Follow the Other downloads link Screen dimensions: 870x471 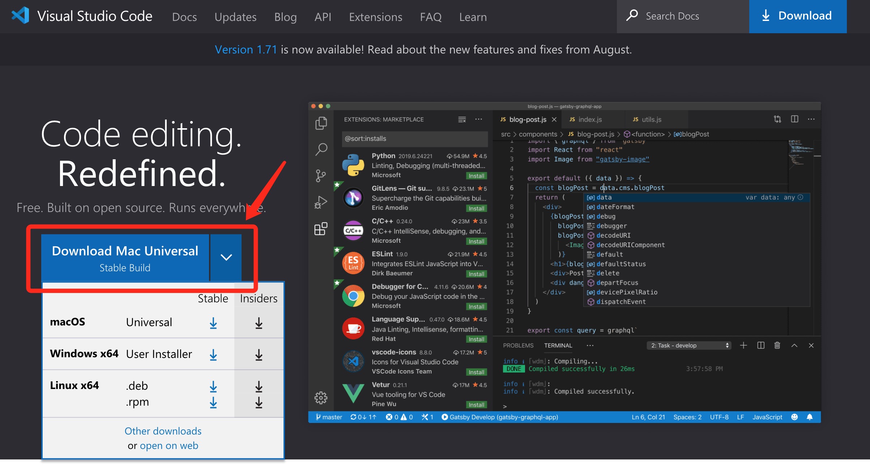click(163, 431)
